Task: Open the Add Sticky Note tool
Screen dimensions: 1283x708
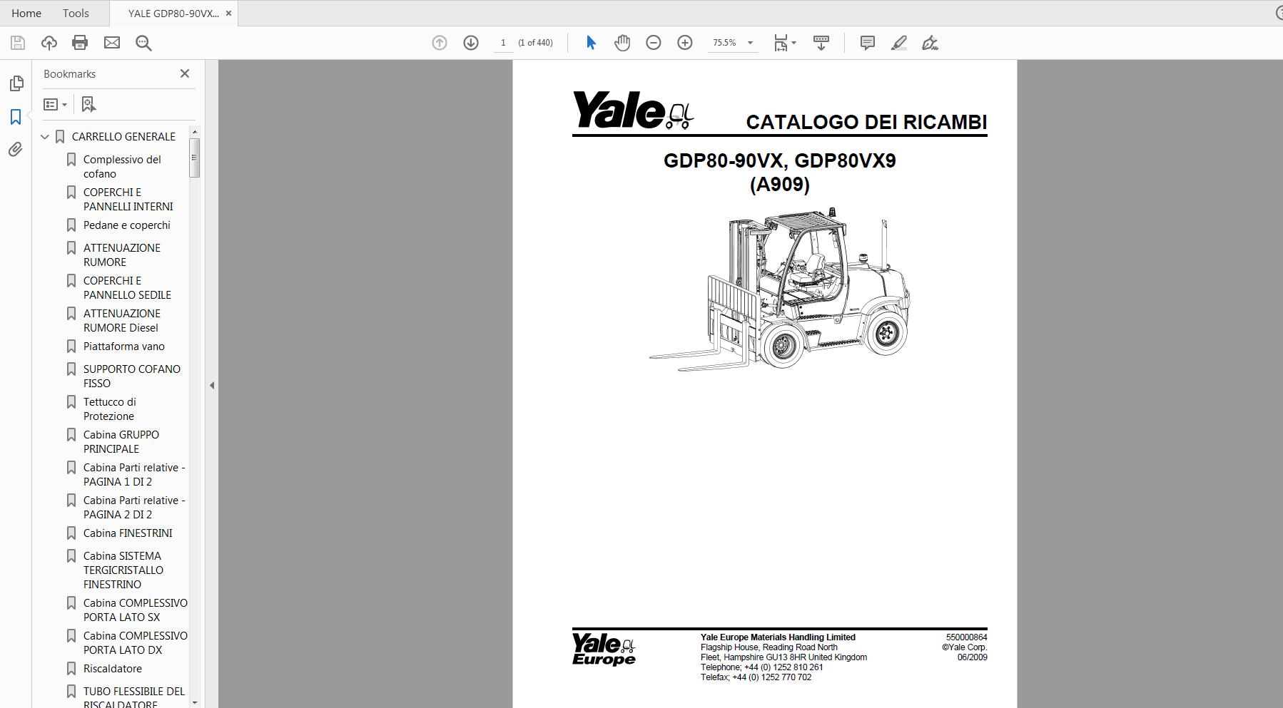Action: (867, 43)
